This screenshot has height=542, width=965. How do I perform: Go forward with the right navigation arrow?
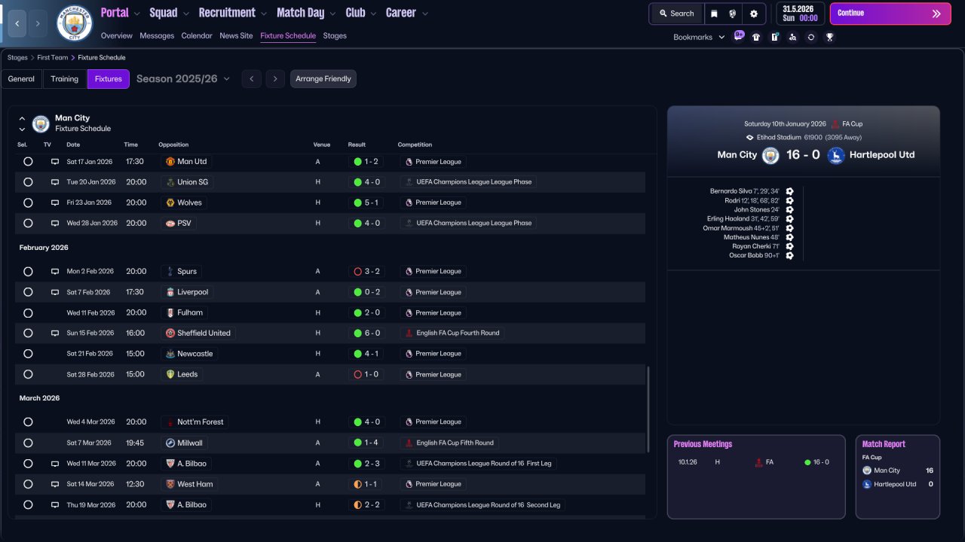tap(38, 23)
